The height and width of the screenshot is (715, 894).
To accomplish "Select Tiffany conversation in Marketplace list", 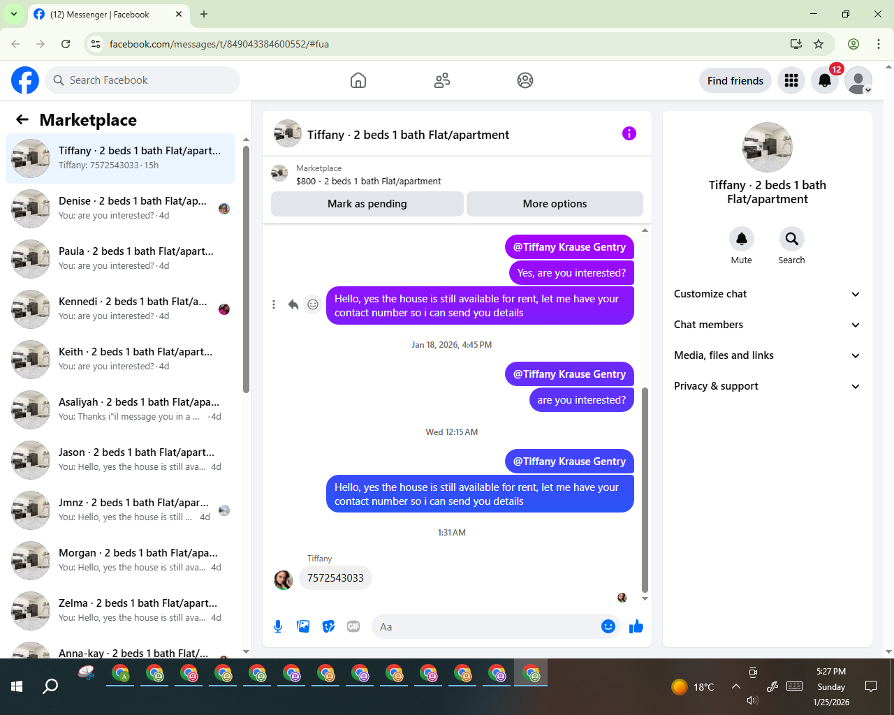I will (120, 159).
